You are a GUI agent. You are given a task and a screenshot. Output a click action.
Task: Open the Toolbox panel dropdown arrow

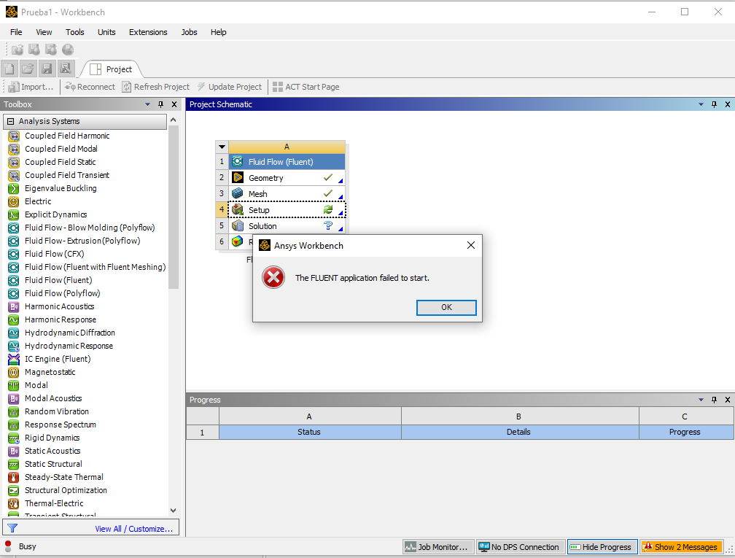(x=147, y=104)
